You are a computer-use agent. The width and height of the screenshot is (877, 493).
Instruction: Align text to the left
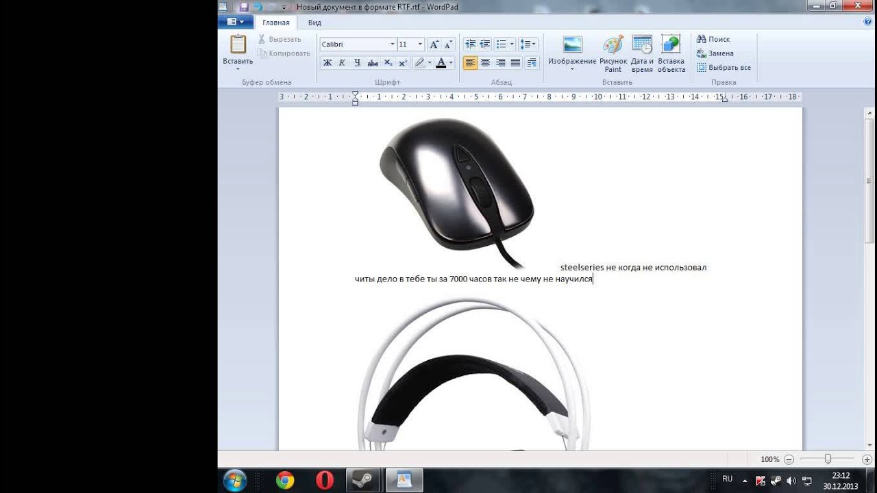[x=470, y=63]
